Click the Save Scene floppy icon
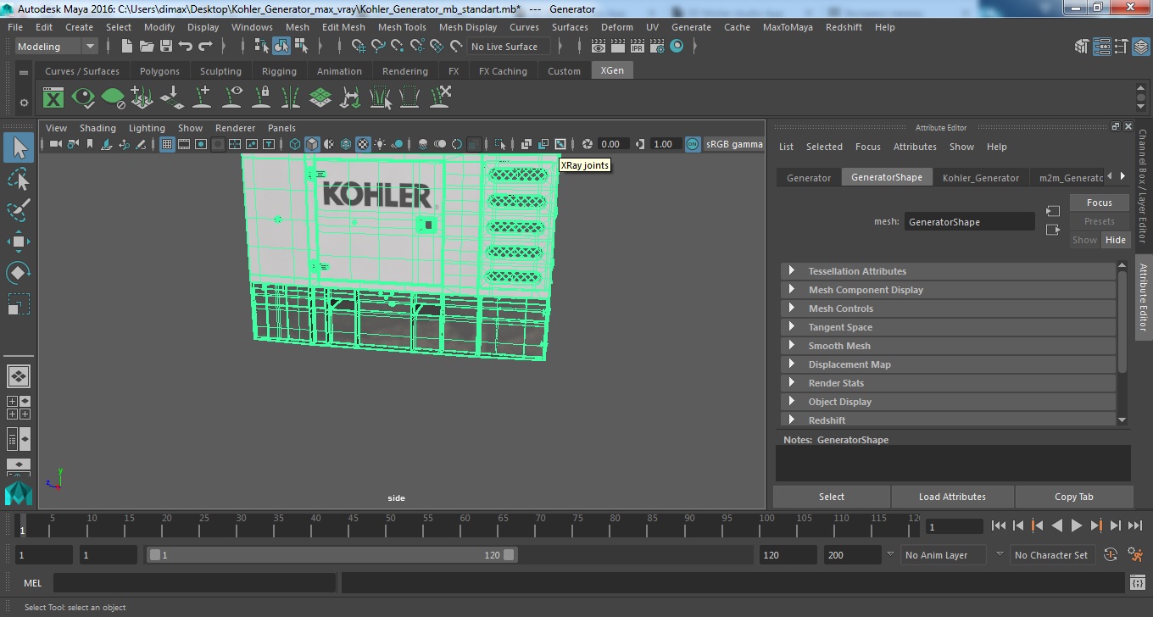 (166, 47)
